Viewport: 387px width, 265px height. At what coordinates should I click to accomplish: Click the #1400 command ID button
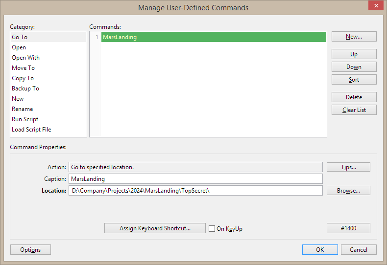pos(348,228)
